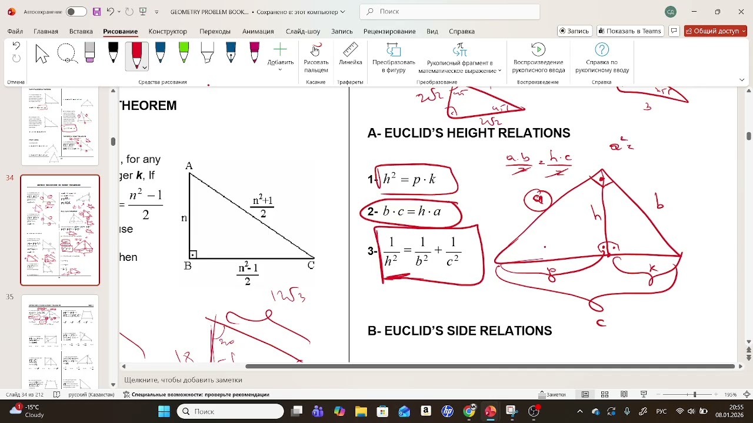This screenshot has height=423, width=753.
Task: Open the Слайд-шоу tab
Action: coord(303,31)
